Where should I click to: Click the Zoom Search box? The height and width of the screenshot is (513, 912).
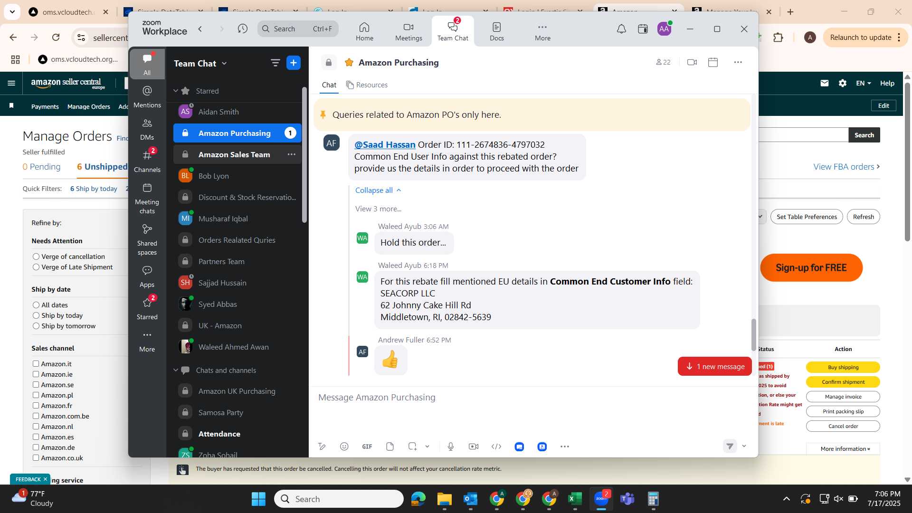298,29
